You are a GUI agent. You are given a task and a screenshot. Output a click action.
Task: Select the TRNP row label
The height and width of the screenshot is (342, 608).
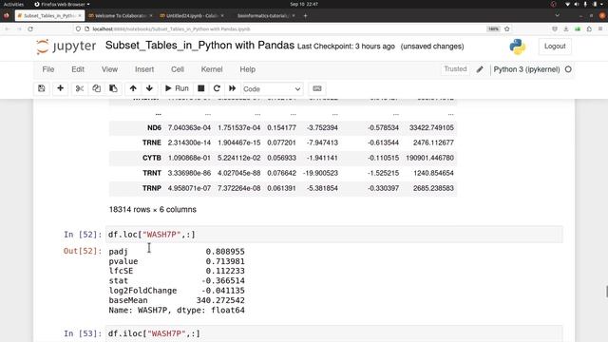pyautogui.click(x=152, y=188)
